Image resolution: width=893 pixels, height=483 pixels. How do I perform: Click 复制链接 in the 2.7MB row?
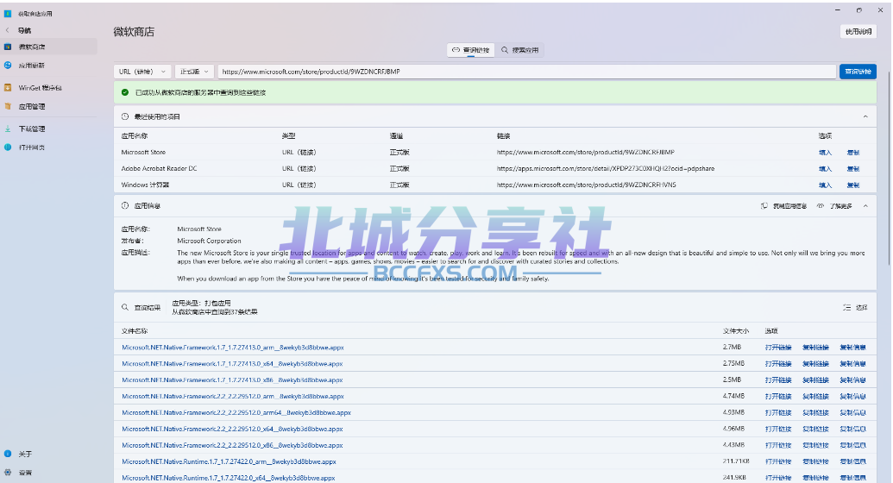(815, 348)
